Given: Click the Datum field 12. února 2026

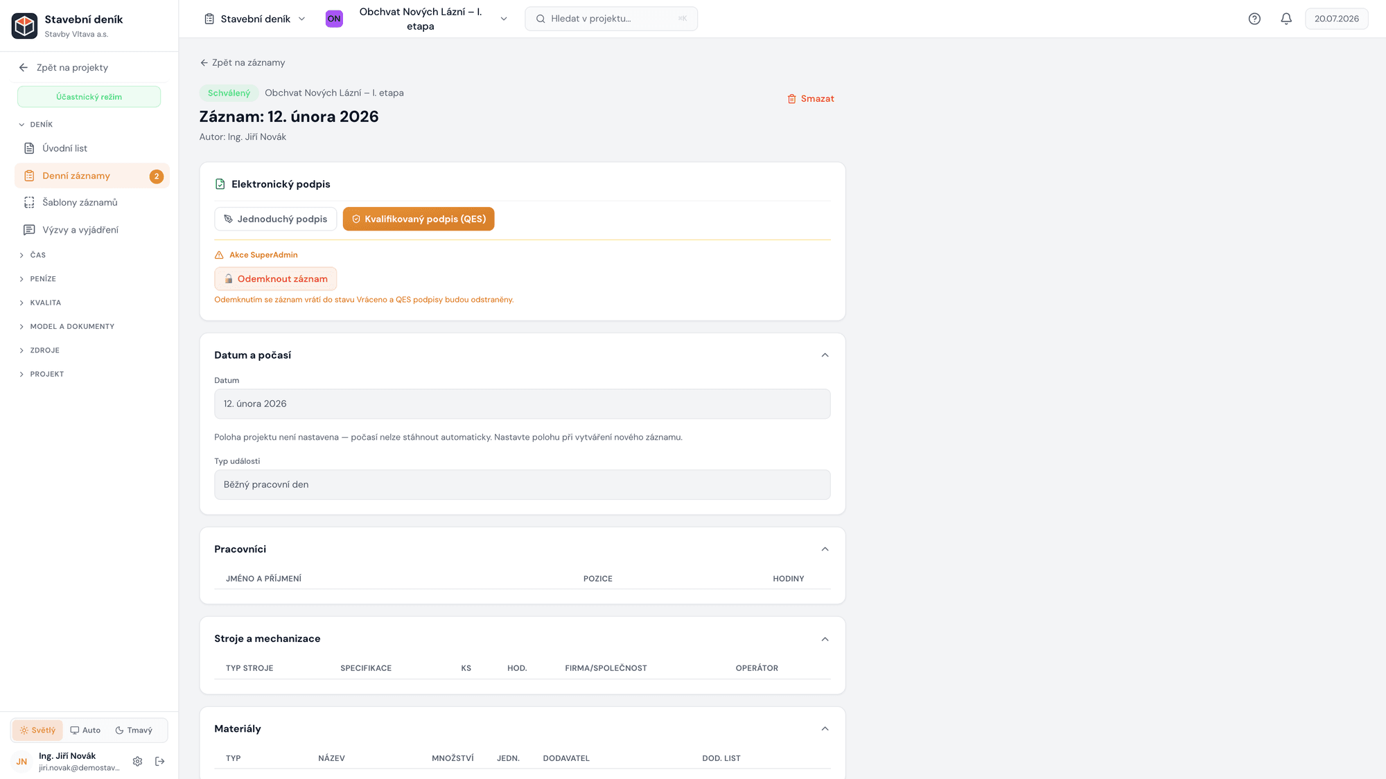Looking at the screenshot, I should (x=523, y=404).
